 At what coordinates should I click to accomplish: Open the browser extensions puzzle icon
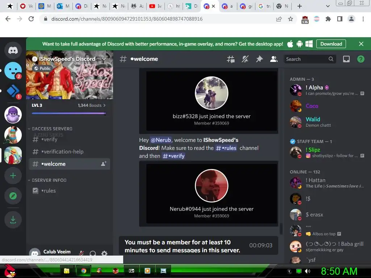click(328, 19)
